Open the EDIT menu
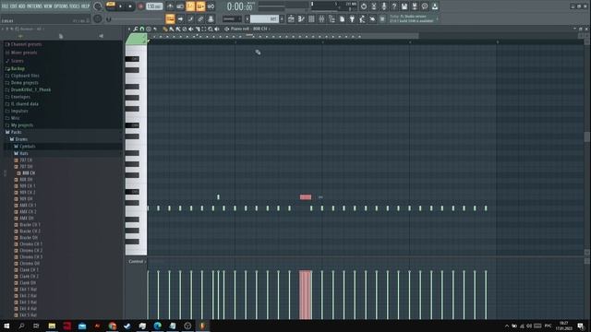591x332 pixels. coord(13,6)
